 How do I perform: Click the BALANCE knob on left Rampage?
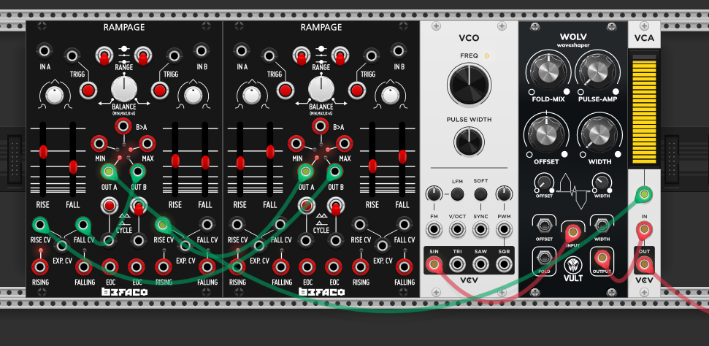tap(124, 88)
